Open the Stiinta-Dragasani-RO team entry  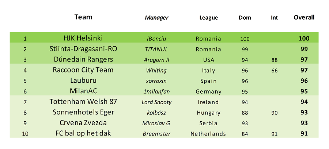[x=83, y=49]
